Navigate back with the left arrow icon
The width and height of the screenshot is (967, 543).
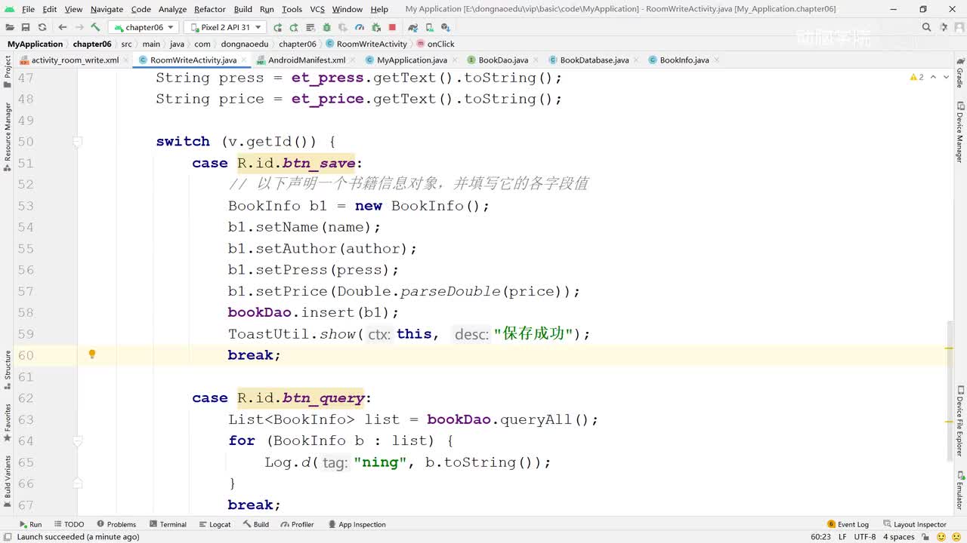tap(63, 27)
